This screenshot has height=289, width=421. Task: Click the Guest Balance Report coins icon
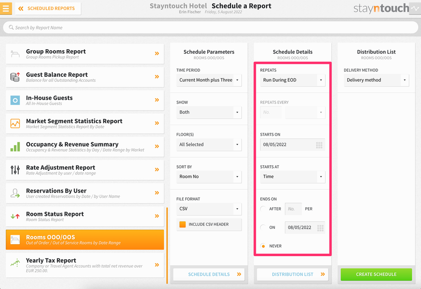tap(15, 77)
